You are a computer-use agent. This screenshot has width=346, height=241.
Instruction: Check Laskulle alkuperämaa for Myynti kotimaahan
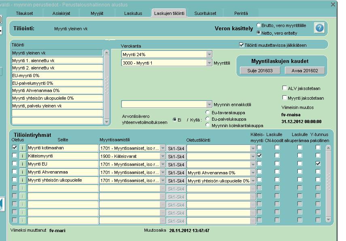[x=299, y=147]
